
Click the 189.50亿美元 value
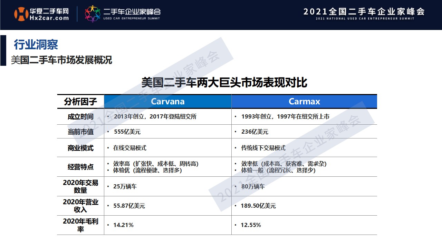(x=258, y=206)
